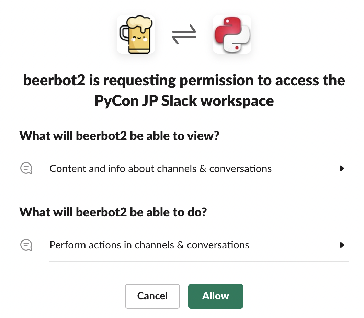Click the PyCon JP Python logo

[x=232, y=34]
